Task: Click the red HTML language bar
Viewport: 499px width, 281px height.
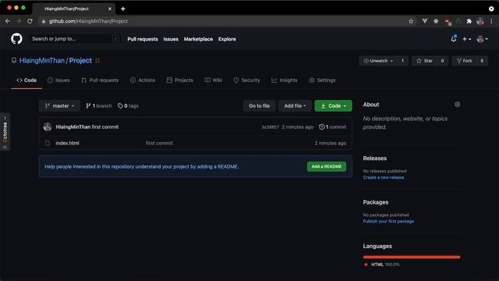Action: click(x=412, y=257)
